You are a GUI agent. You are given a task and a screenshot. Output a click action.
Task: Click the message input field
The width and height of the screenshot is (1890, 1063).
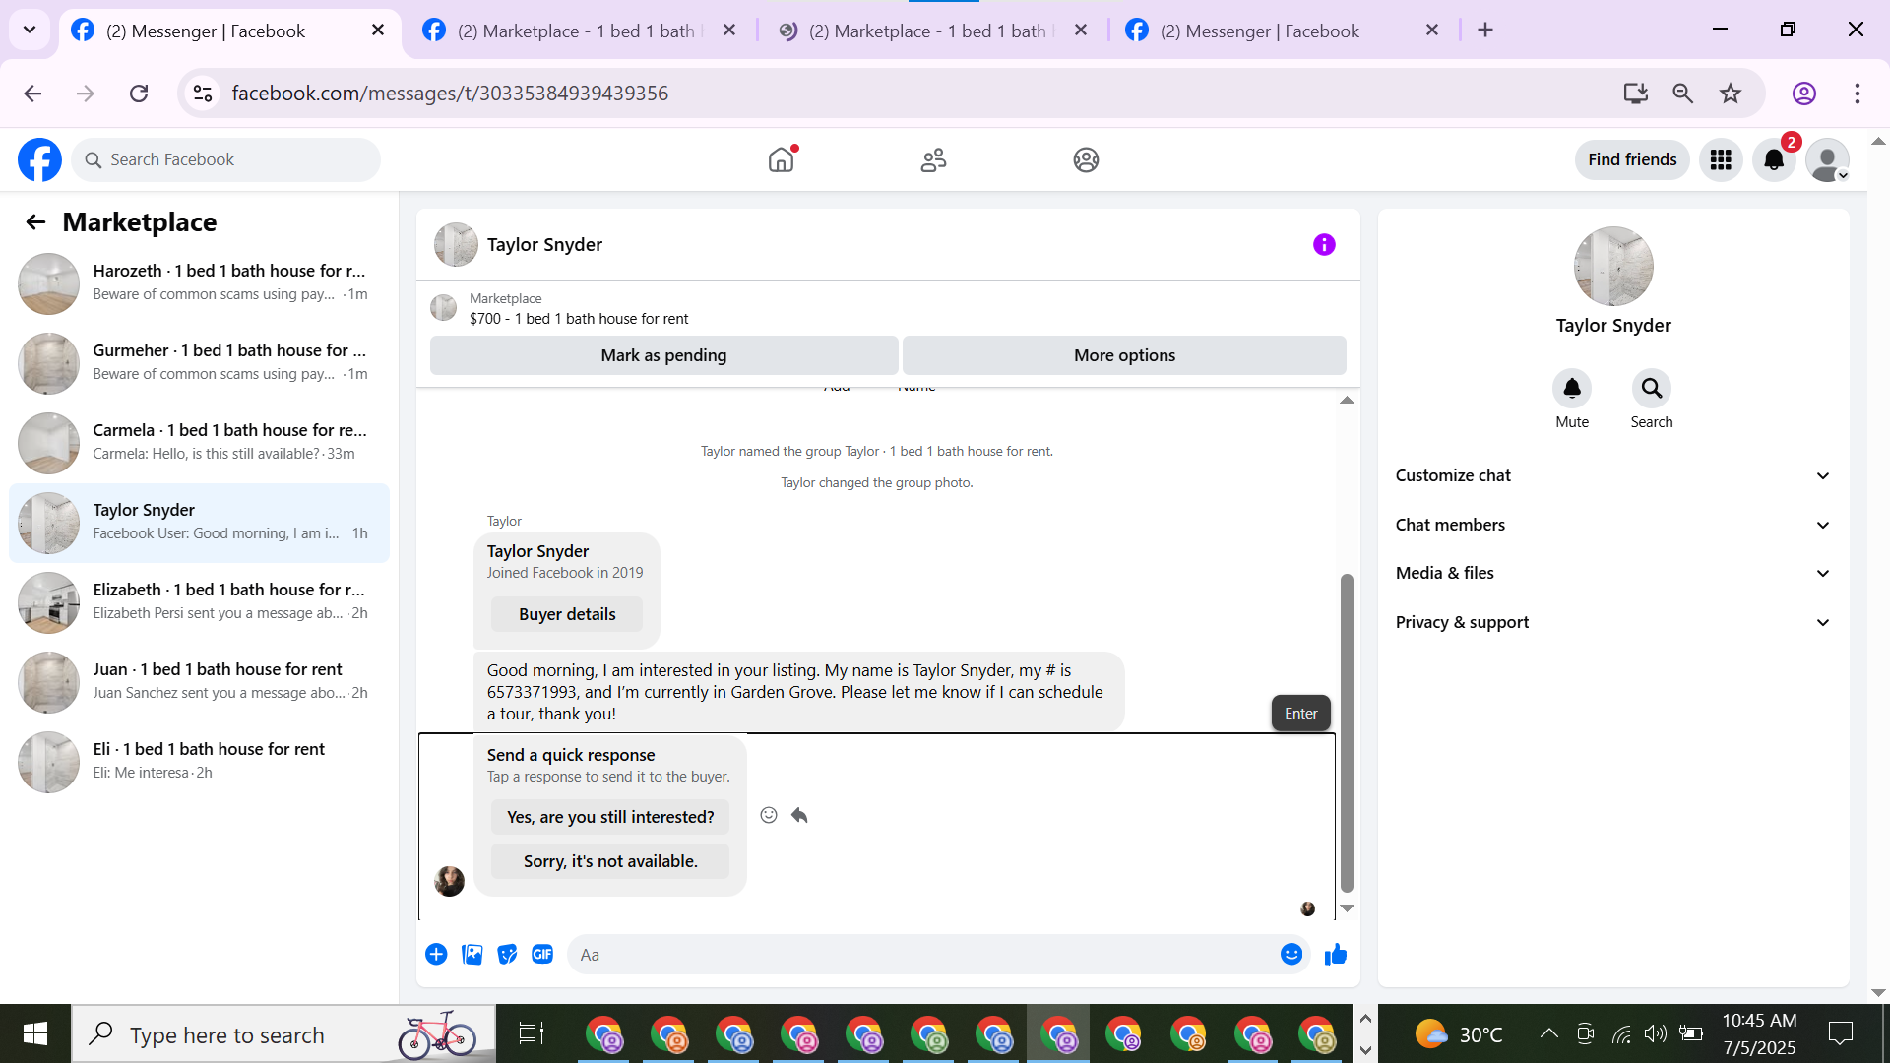[925, 954]
